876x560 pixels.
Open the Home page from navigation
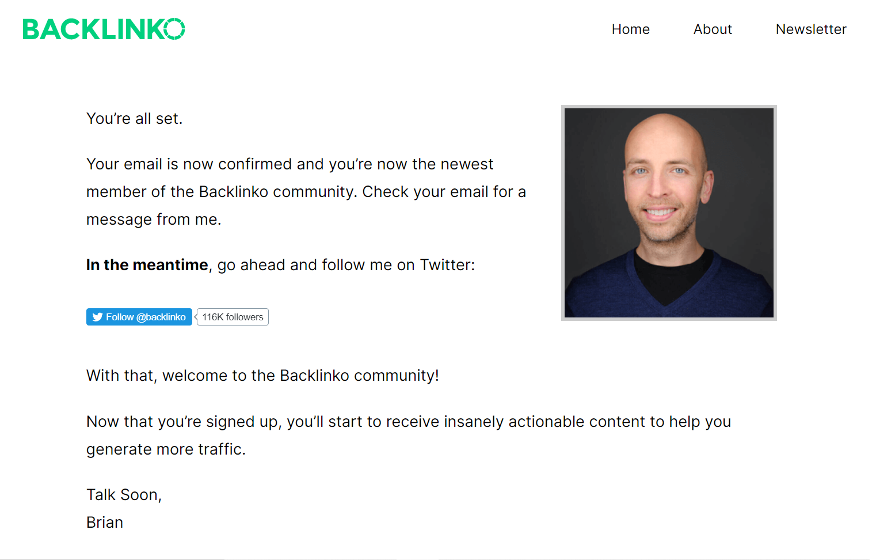tap(630, 29)
